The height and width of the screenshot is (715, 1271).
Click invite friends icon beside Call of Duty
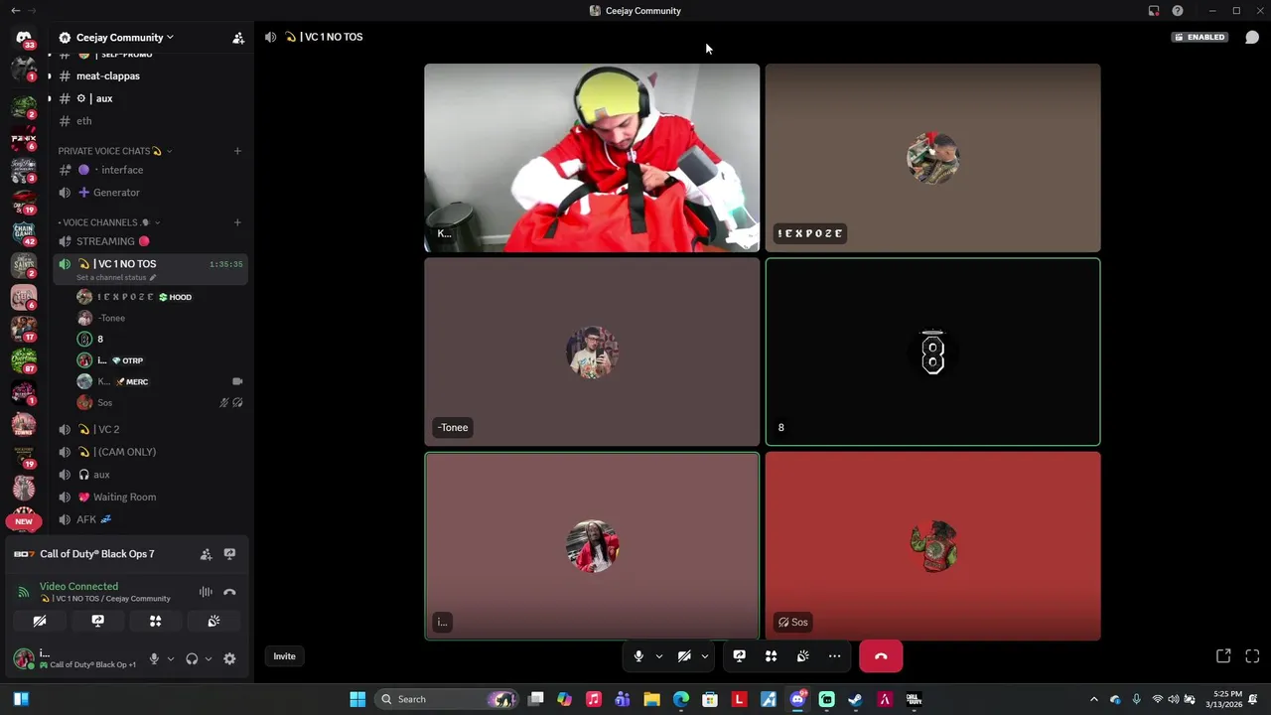point(206,554)
